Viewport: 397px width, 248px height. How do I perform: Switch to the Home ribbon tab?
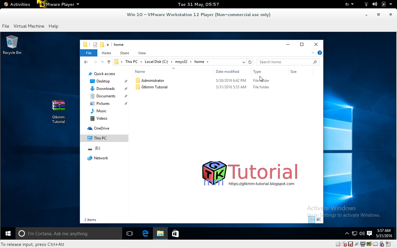106,53
